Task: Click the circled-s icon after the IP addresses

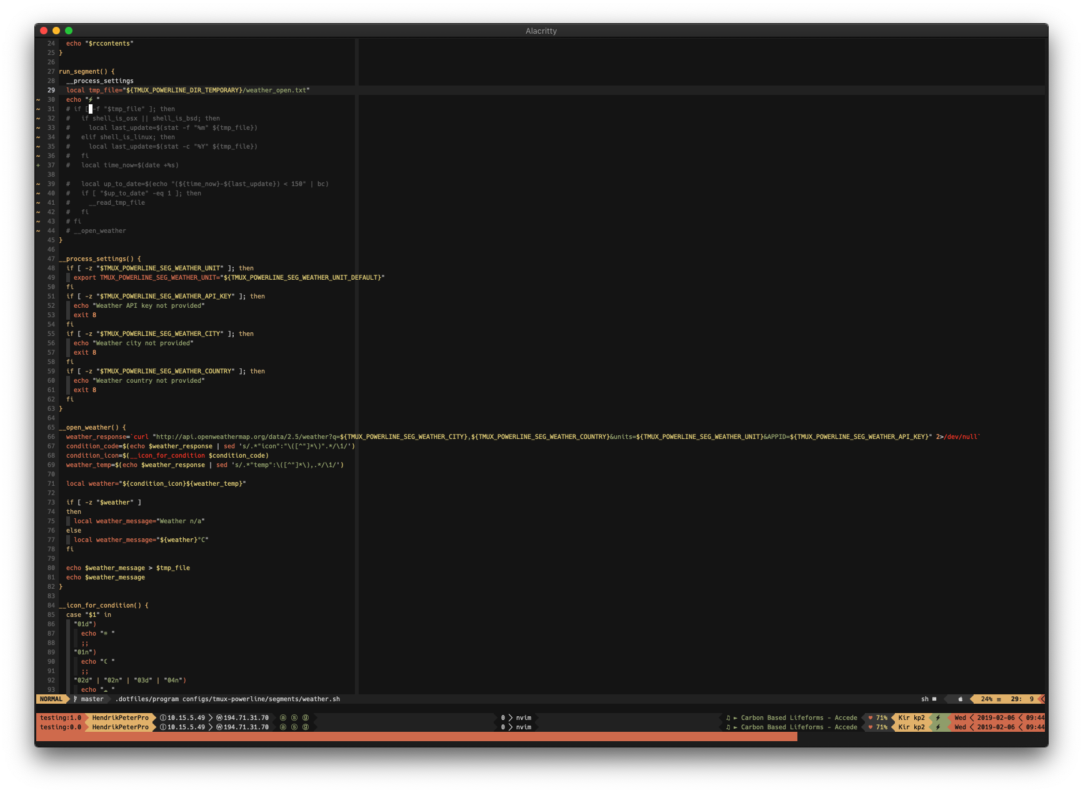Action: tap(294, 717)
